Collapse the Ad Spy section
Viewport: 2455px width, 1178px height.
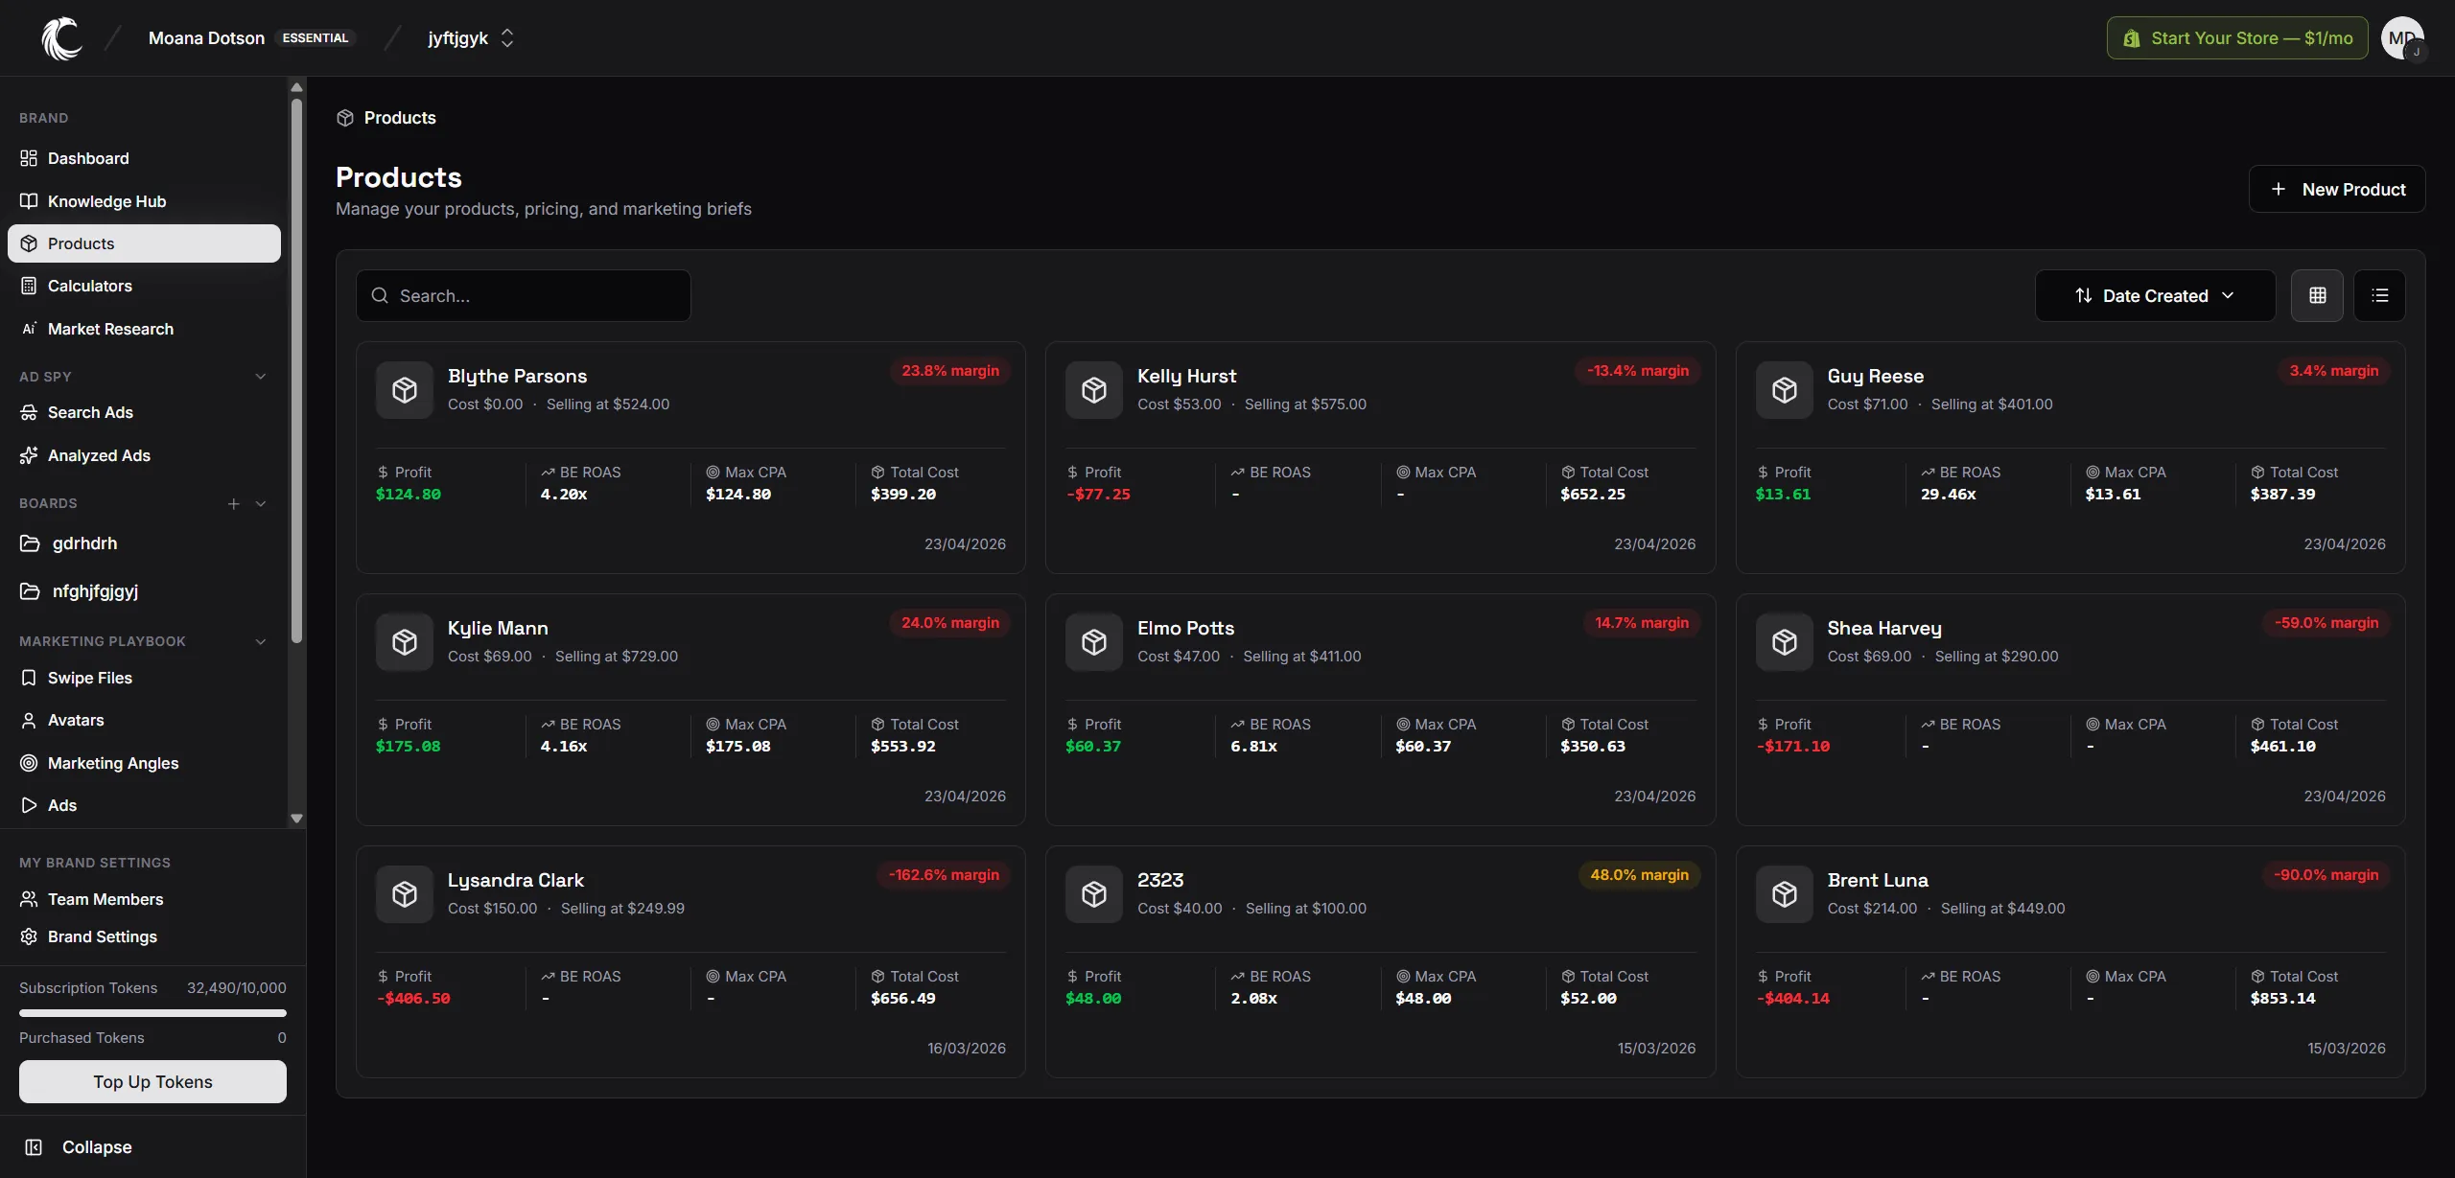pos(260,377)
